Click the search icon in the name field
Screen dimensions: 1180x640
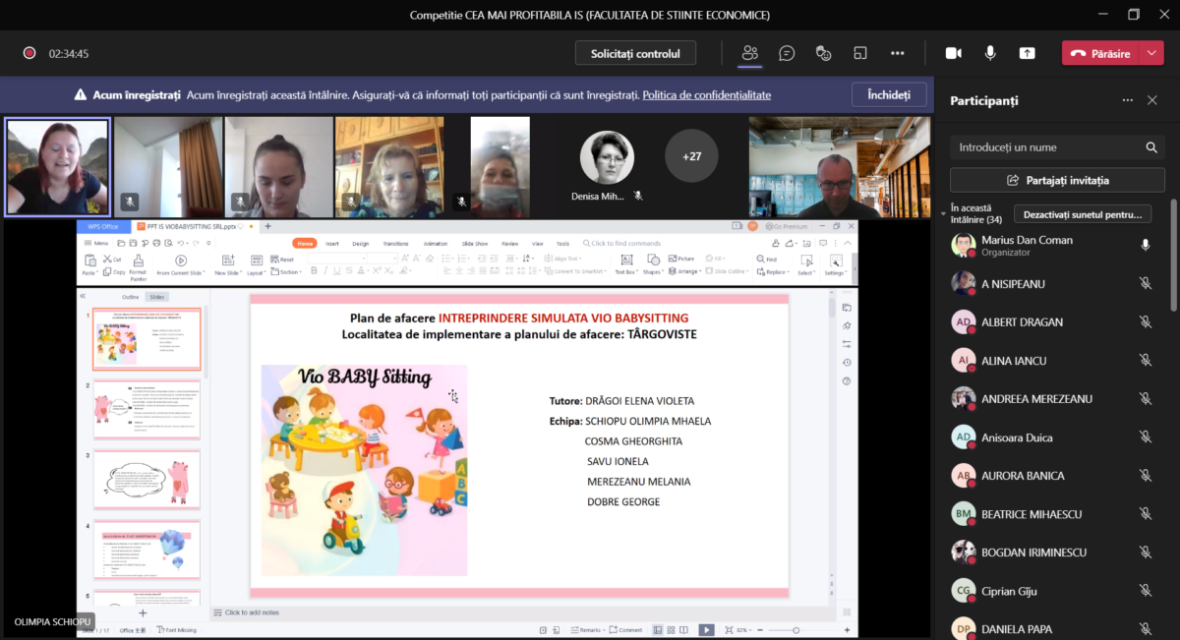tap(1151, 147)
